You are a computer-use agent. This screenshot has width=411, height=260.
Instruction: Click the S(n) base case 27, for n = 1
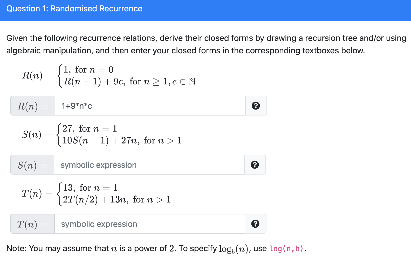click(90, 128)
